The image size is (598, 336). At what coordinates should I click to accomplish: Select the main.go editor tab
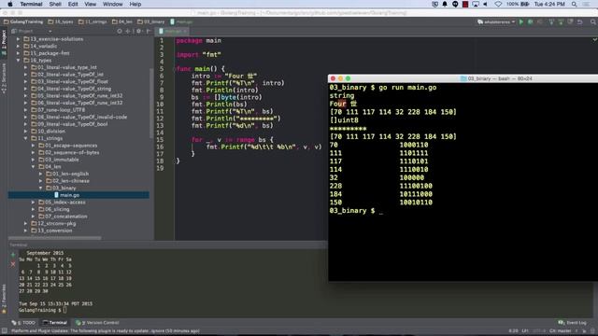173,31
